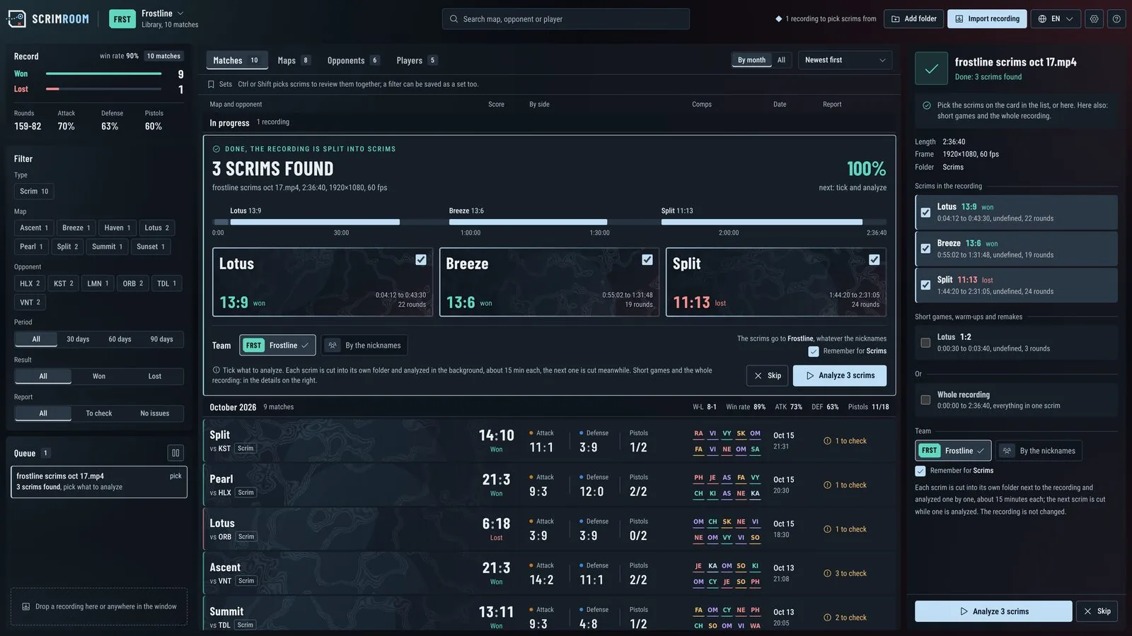
Task: Click the drop recording image icon
Action: [26, 606]
